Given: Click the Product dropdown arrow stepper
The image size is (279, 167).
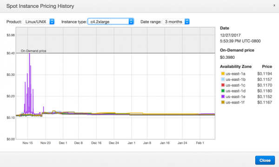Looking at the screenshot, I should 52,22.
